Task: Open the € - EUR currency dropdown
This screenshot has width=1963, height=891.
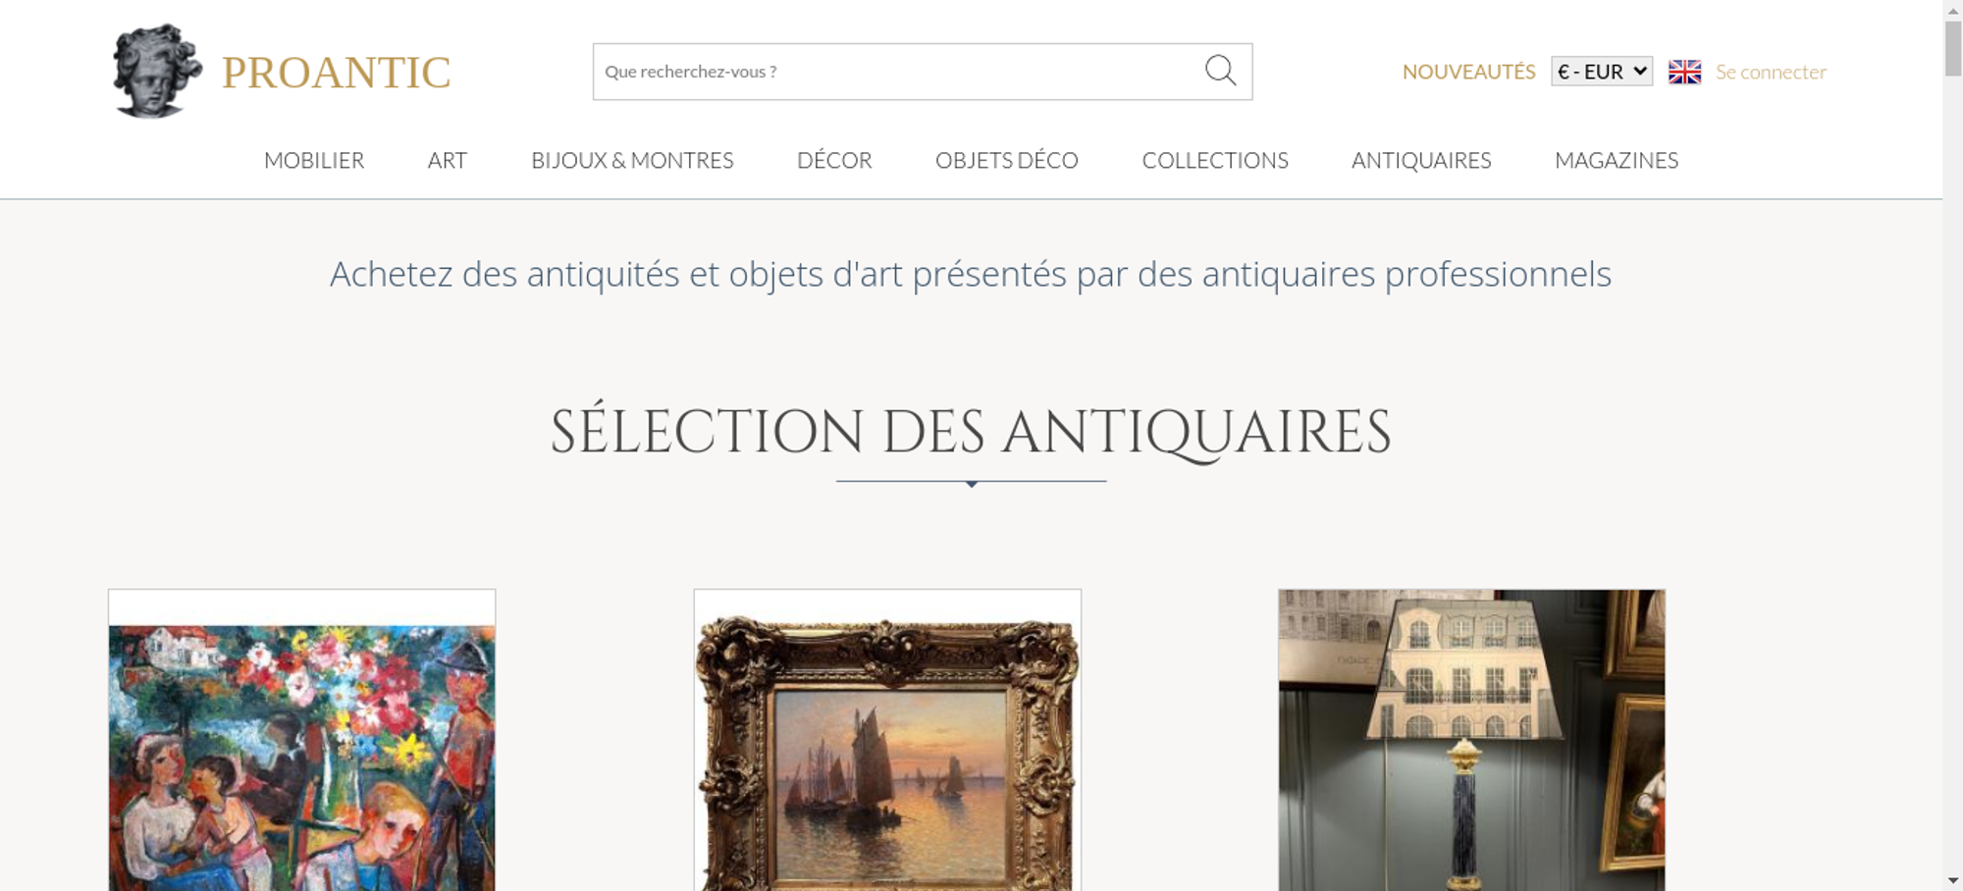Action: tap(1602, 72)
